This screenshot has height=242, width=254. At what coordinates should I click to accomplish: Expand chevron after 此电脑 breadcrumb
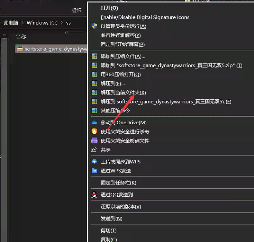coord(22,23)
